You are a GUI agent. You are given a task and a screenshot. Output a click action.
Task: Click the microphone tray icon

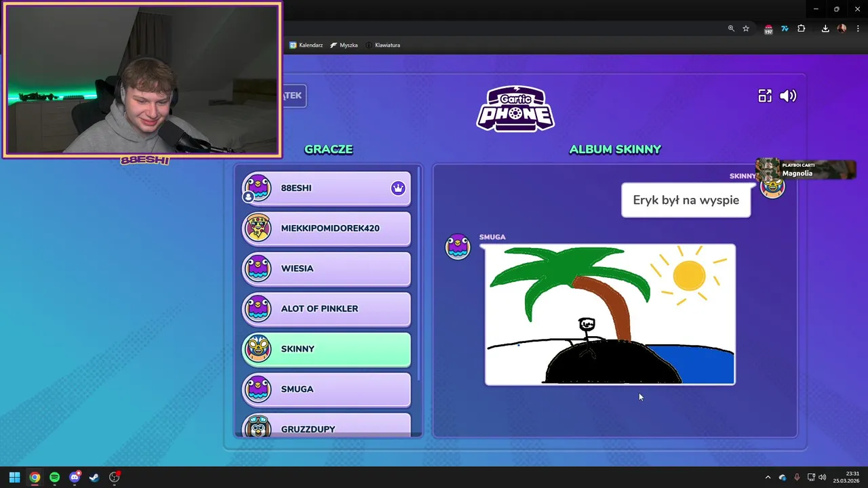point(797,477)
